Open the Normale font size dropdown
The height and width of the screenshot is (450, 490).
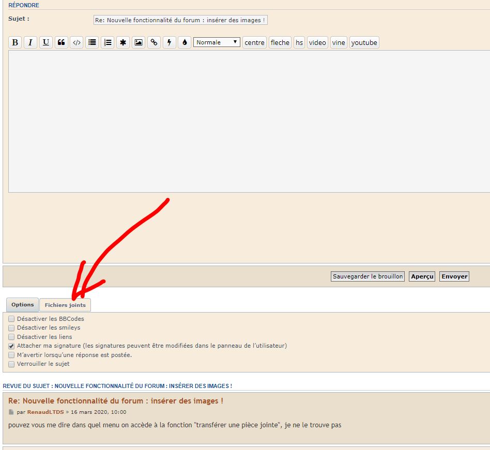pos(217,42)
